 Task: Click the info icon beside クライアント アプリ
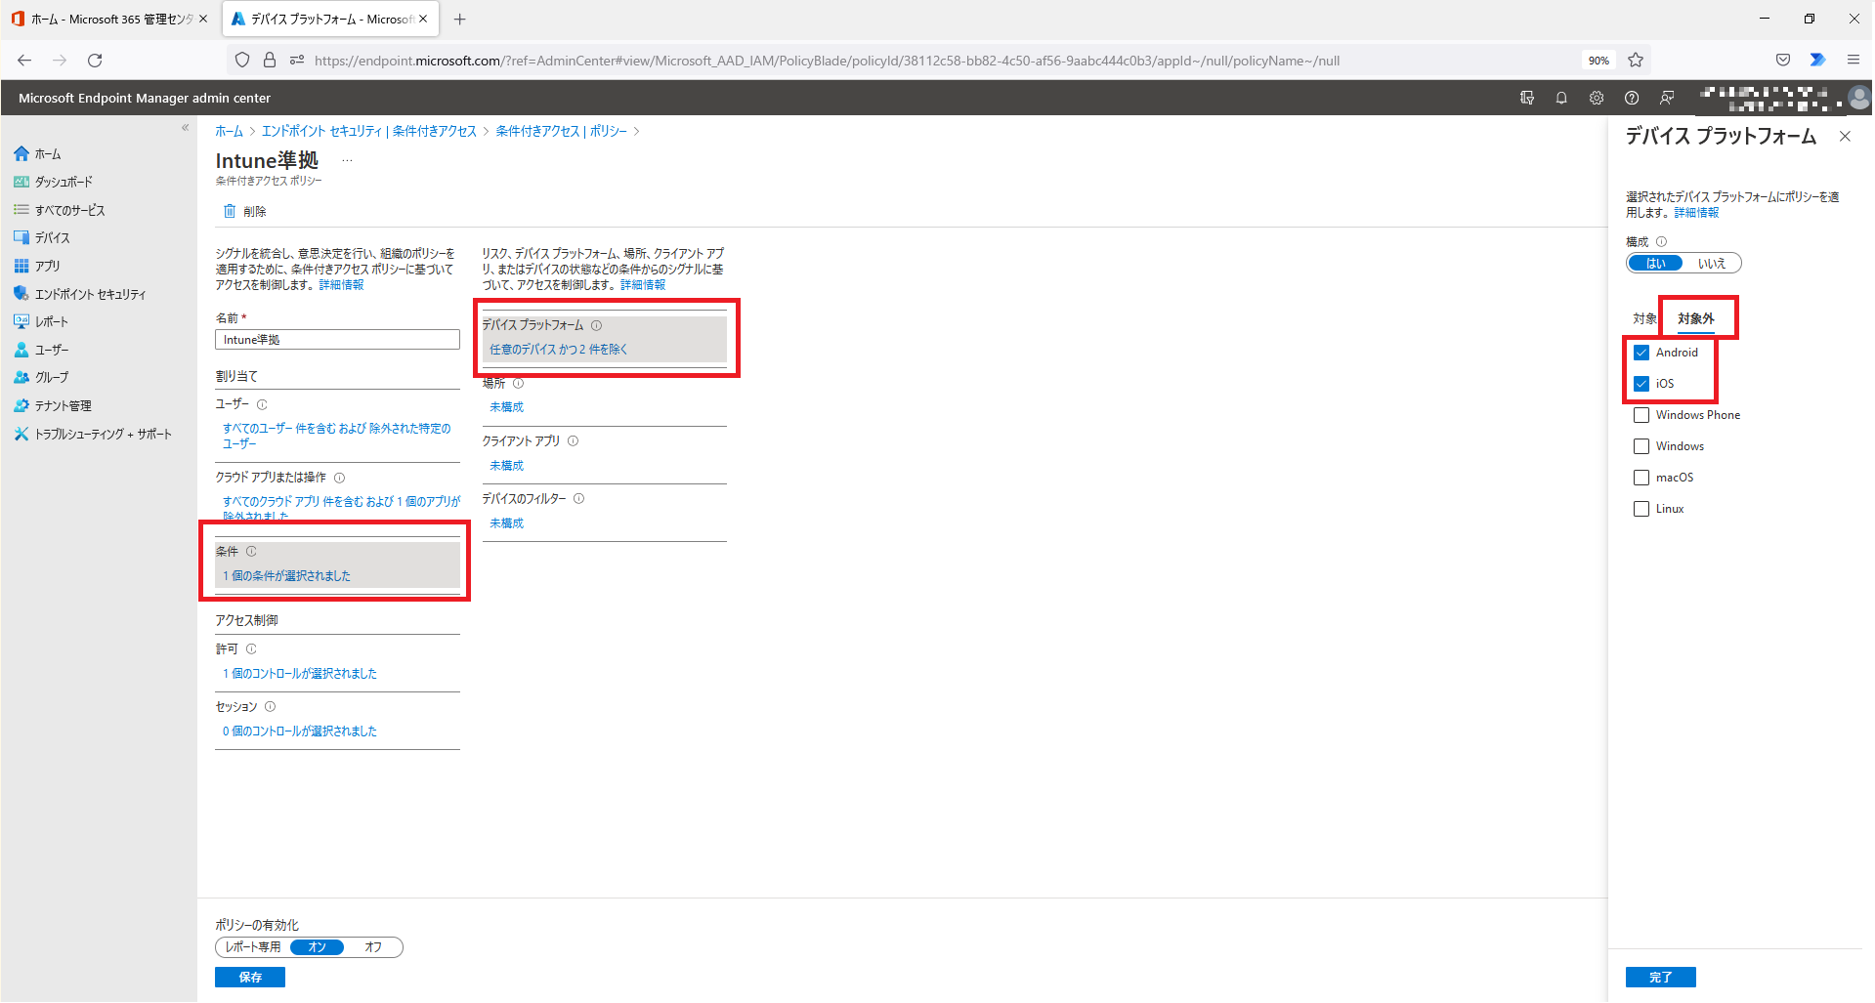573,441
